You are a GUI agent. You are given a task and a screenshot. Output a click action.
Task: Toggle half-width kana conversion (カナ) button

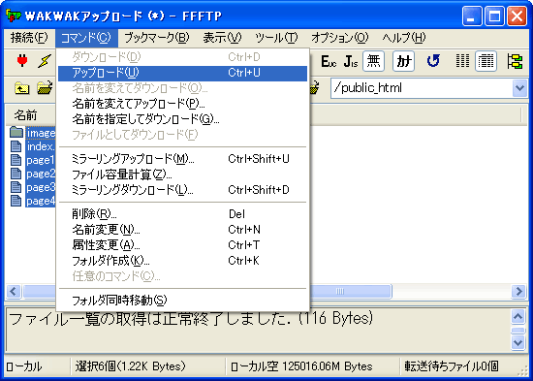click(403, 61)
